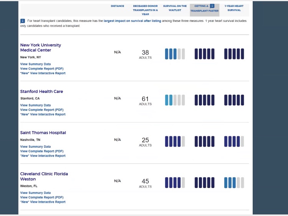Image resolution: width=288 pixels, height=216 pixels.
Task: Click Cleveland Clinic transplant faster rating bars
Action: pos(204,183)
